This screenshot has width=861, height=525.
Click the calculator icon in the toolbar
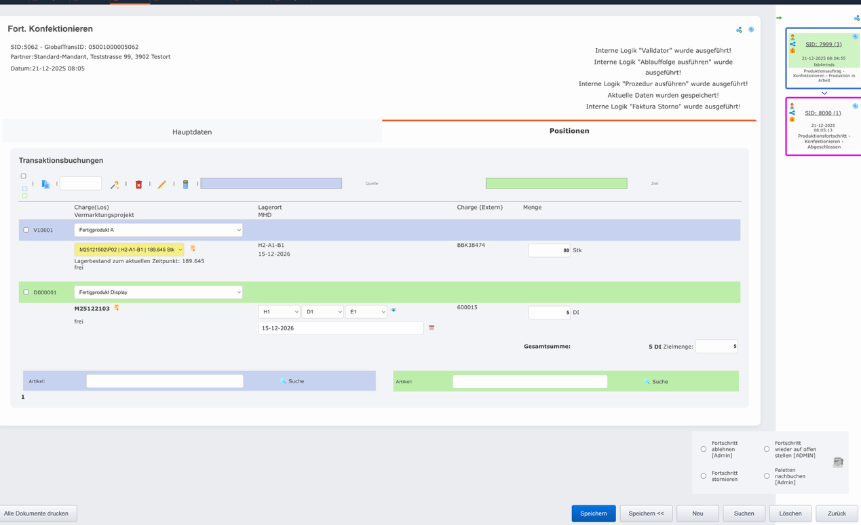pyautogui.click(x=185, y=184)
